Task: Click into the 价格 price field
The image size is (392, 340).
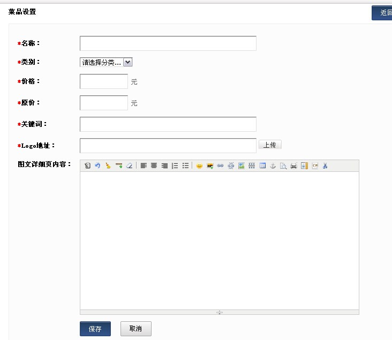Action: tap(103, 81)
